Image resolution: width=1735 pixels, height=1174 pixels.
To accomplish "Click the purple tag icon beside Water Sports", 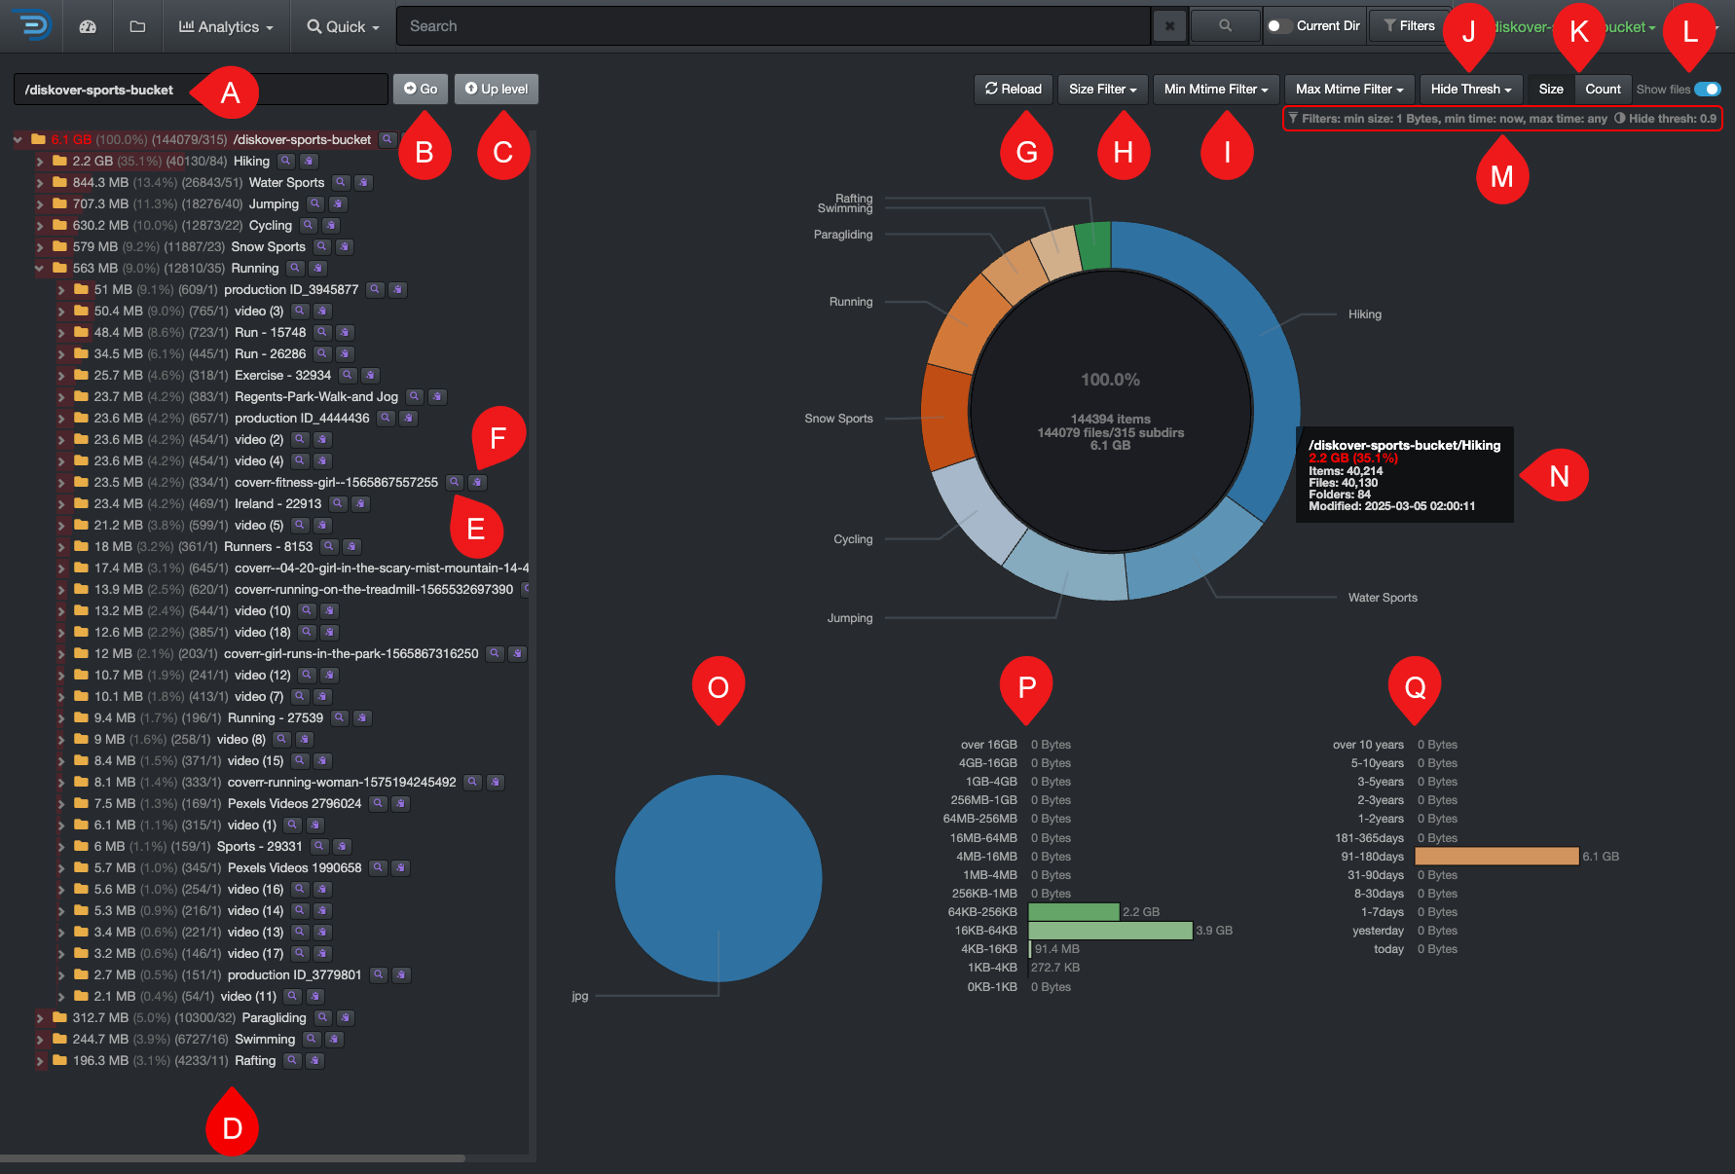I will [x=364, y=182].
